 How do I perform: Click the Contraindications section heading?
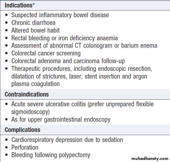pos(27,94)
